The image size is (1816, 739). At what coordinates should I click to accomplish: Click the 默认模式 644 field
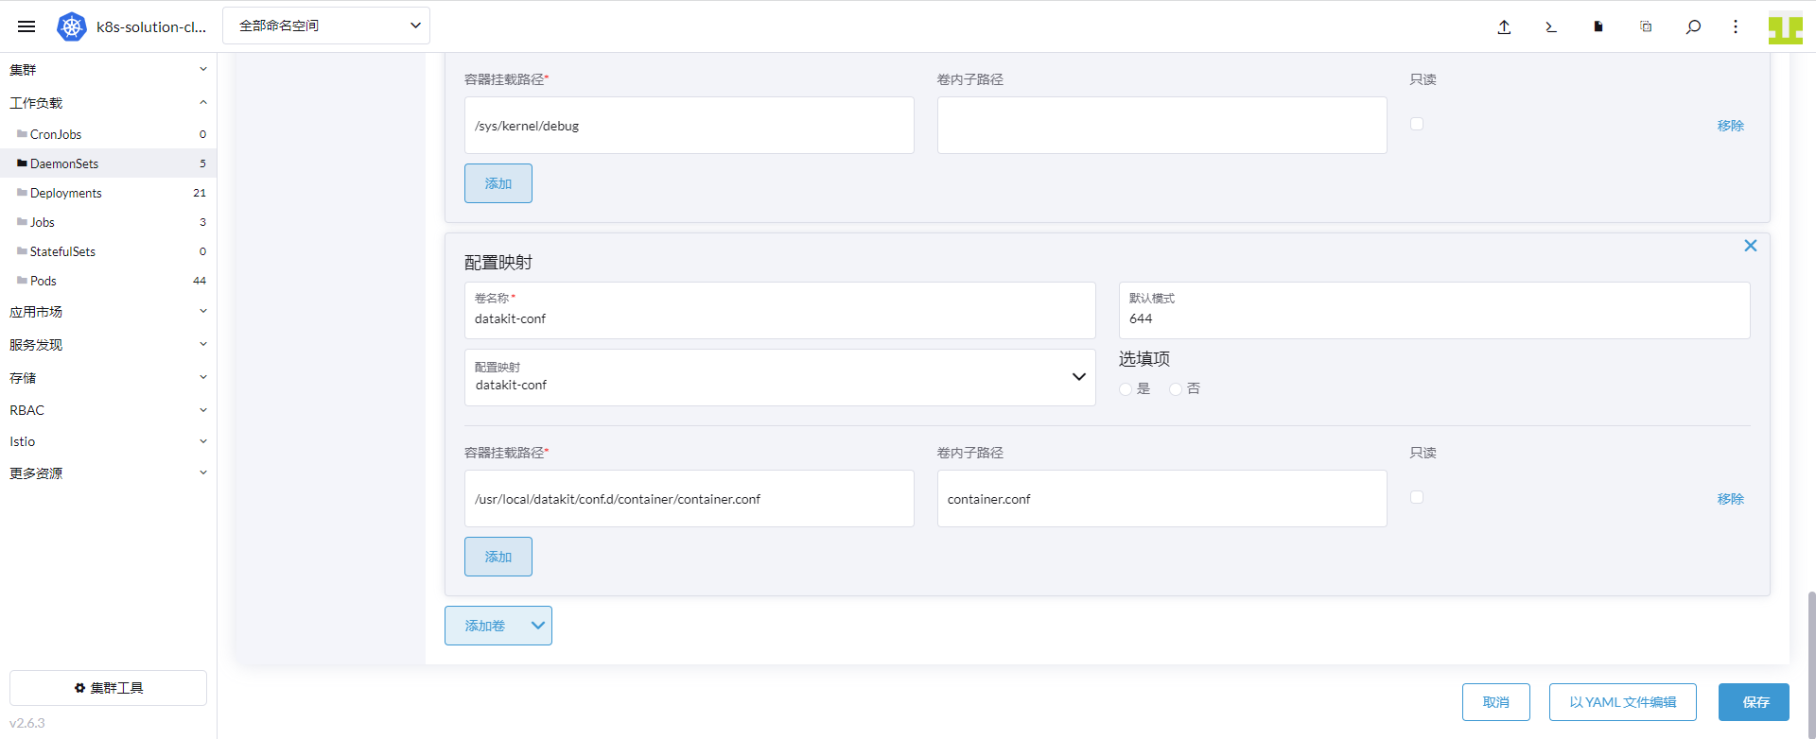click(1434, 310)
